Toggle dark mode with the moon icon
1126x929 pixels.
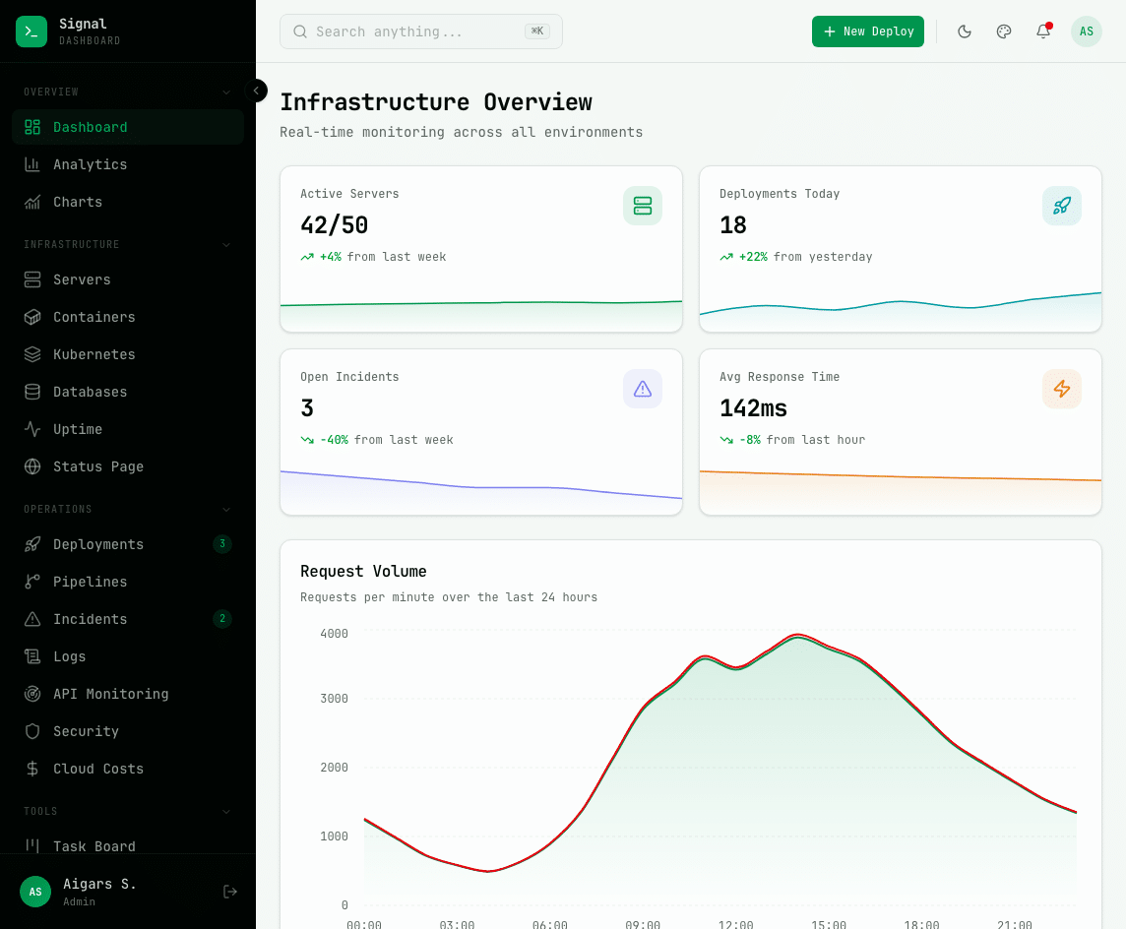point(965,31)
